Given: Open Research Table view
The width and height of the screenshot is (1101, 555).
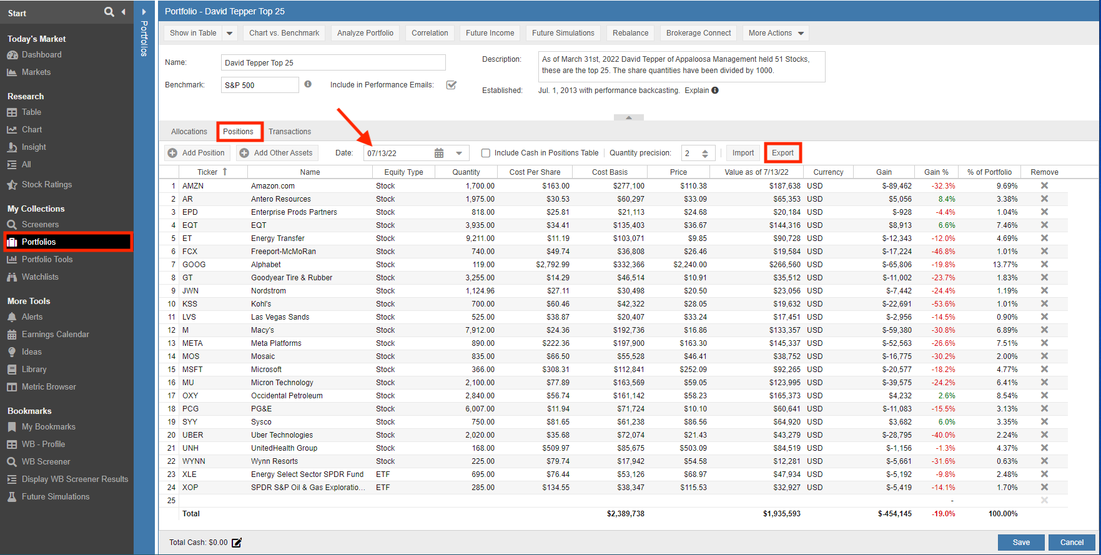Looking at the screenshot, I should pyautogui.click(x=31, y=112).
